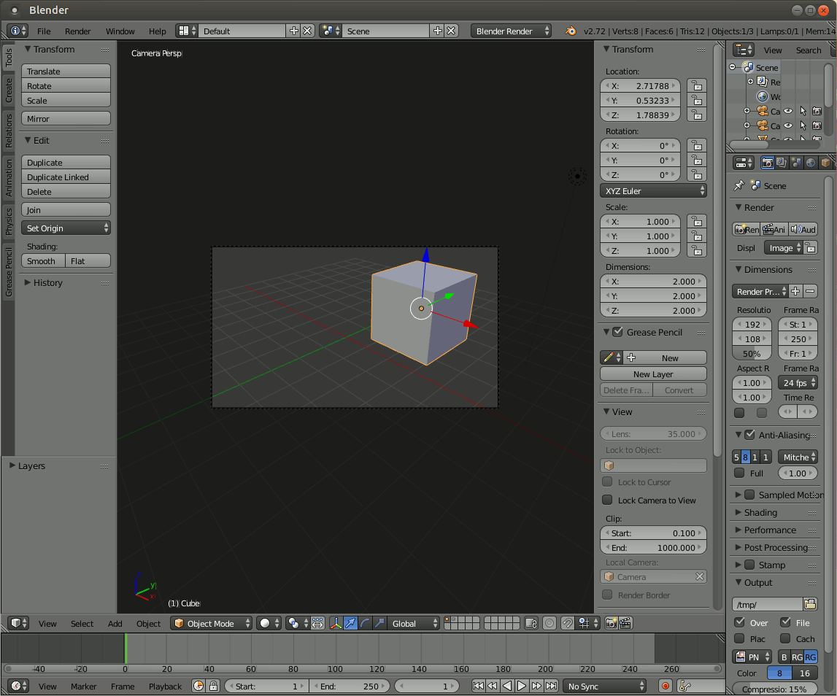Open the output folder browse icon

click(x=810, y=604)
